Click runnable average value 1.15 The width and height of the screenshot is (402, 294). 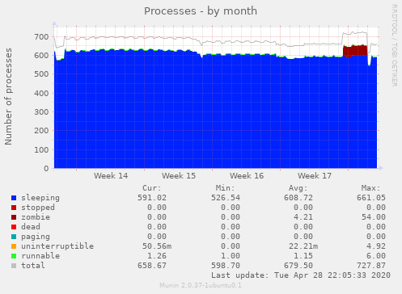point(303,256)
